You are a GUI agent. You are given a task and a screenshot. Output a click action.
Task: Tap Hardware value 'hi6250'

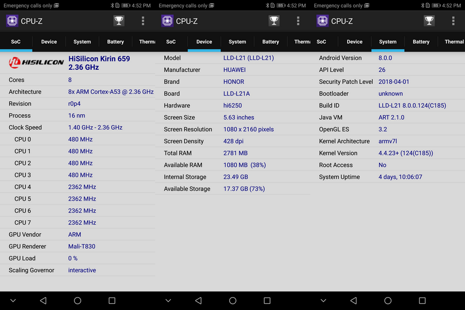(233, 105)
